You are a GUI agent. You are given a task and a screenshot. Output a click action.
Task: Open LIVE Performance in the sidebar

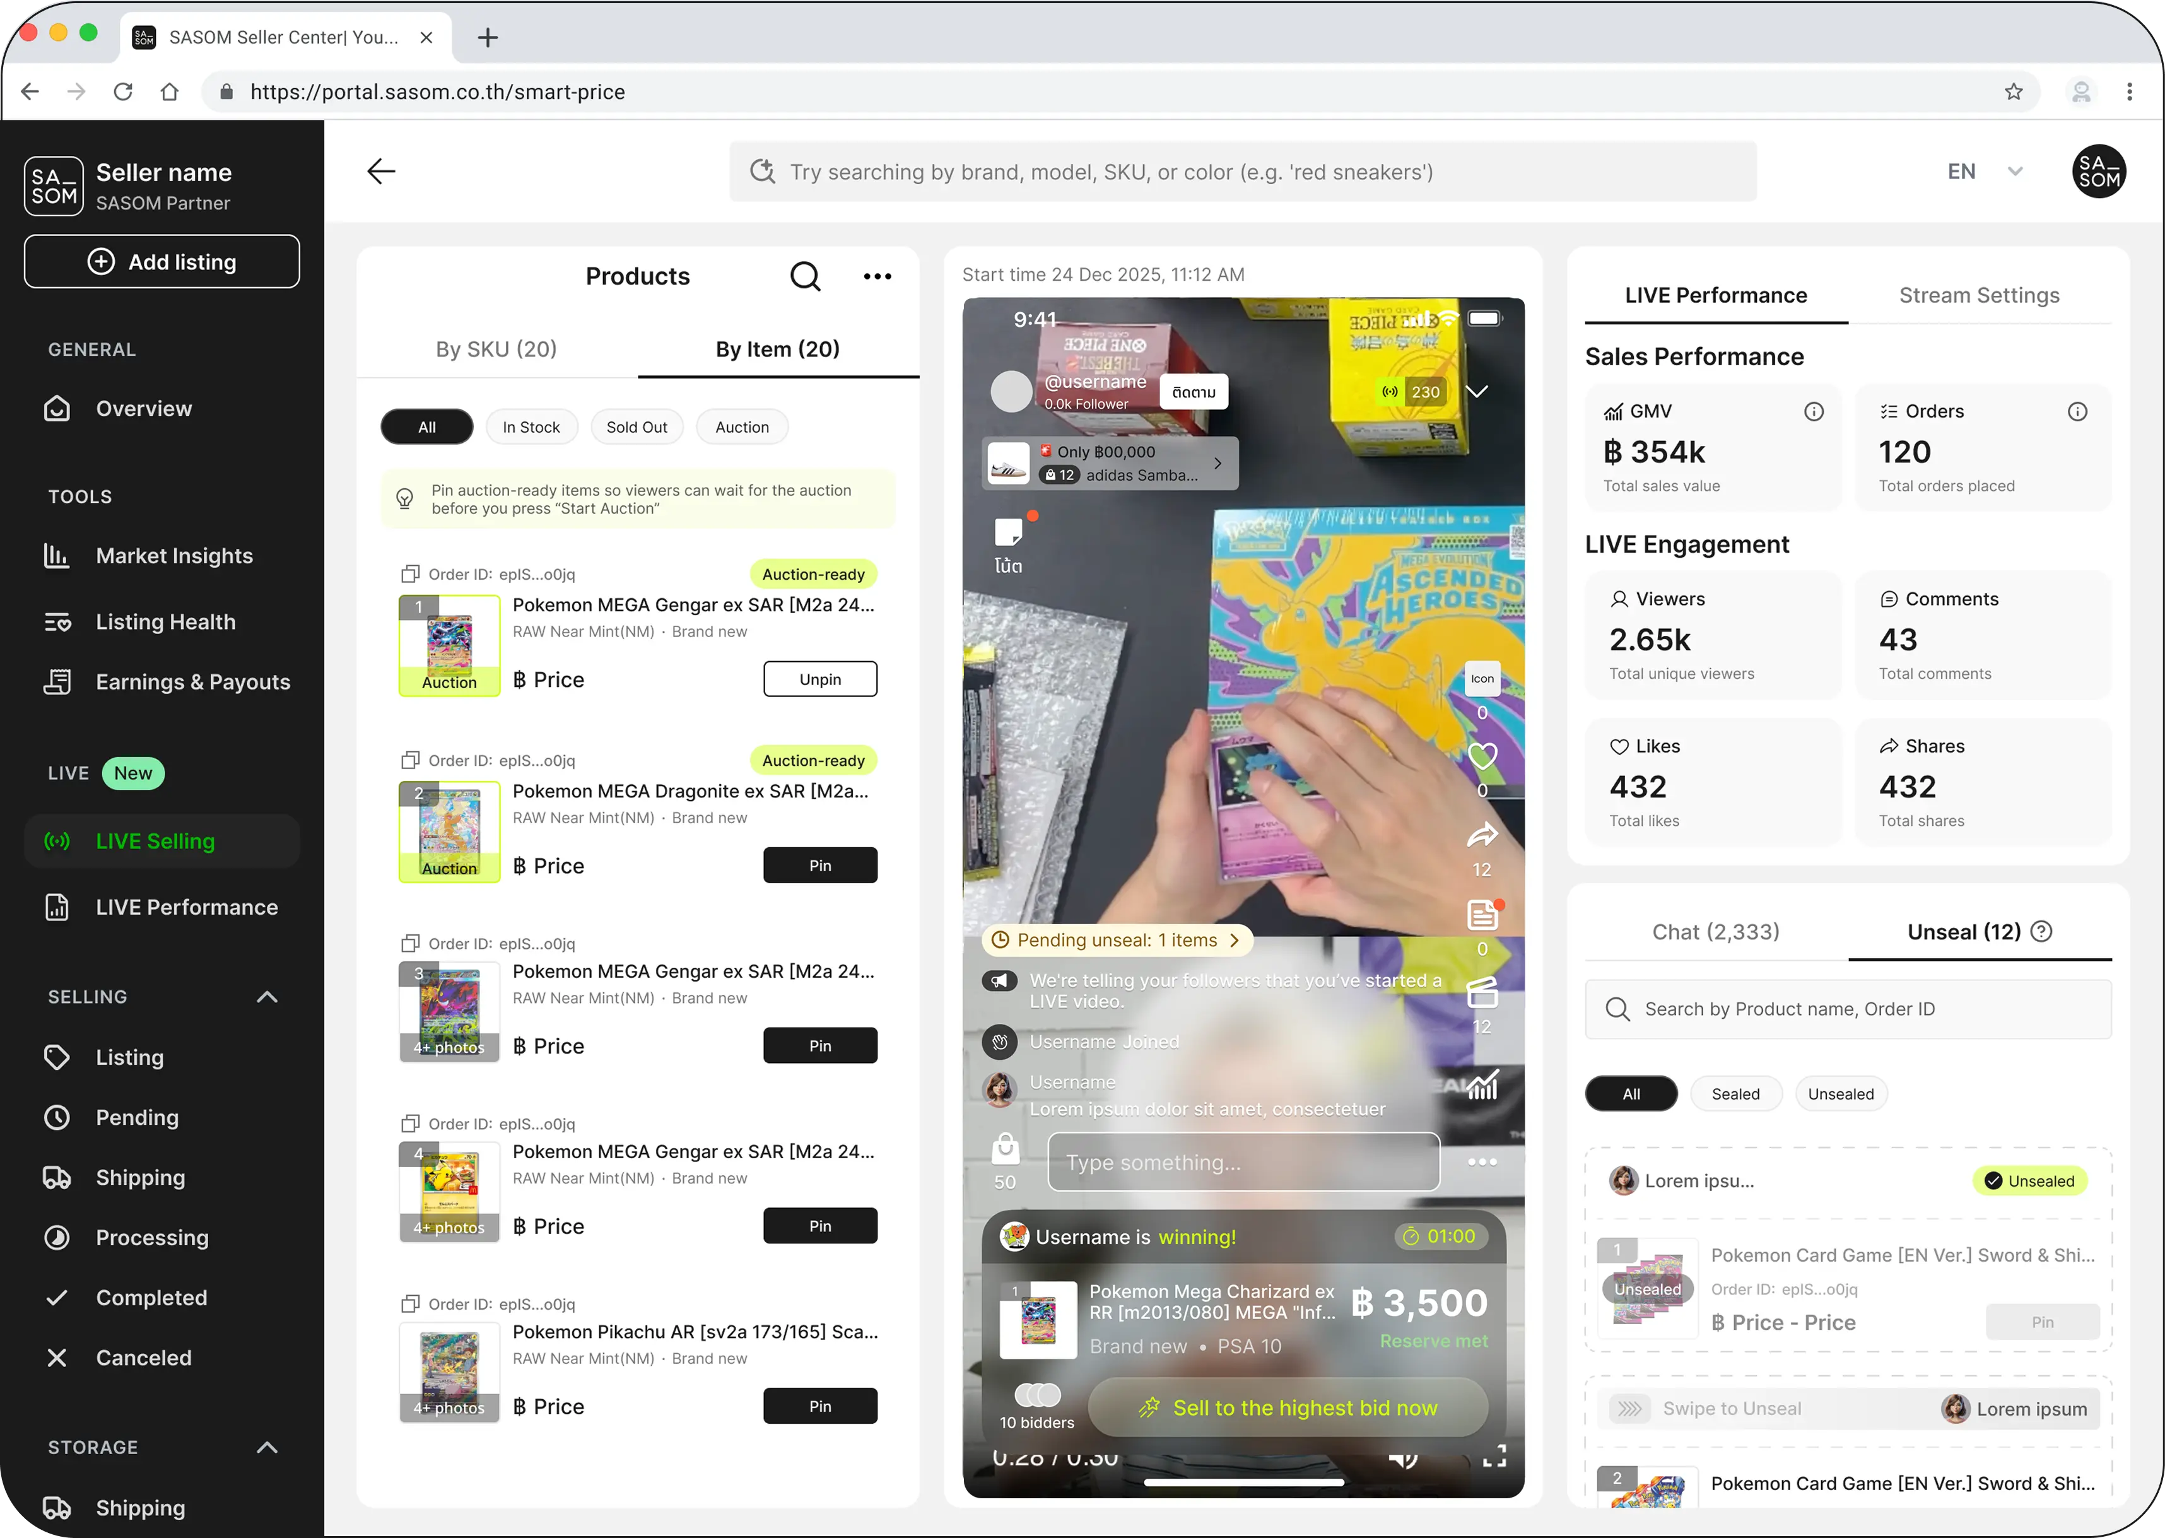click(x=161, y=907)
